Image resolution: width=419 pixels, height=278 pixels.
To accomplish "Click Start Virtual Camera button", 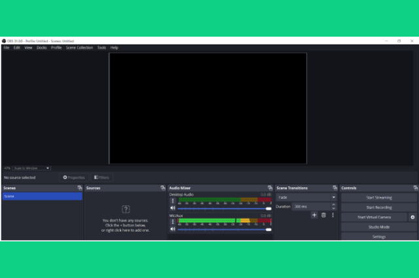I will point(374,217).
